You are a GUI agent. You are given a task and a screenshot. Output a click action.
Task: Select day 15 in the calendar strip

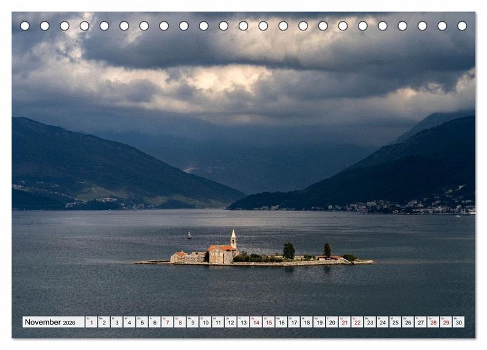click(268, 322)
